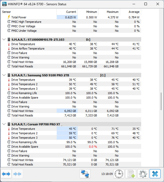The height and width of the screenshot is (182, 164).
Task: Click clock icon of Corsair Drive Available Spare
Action: [x=9, y=147]
